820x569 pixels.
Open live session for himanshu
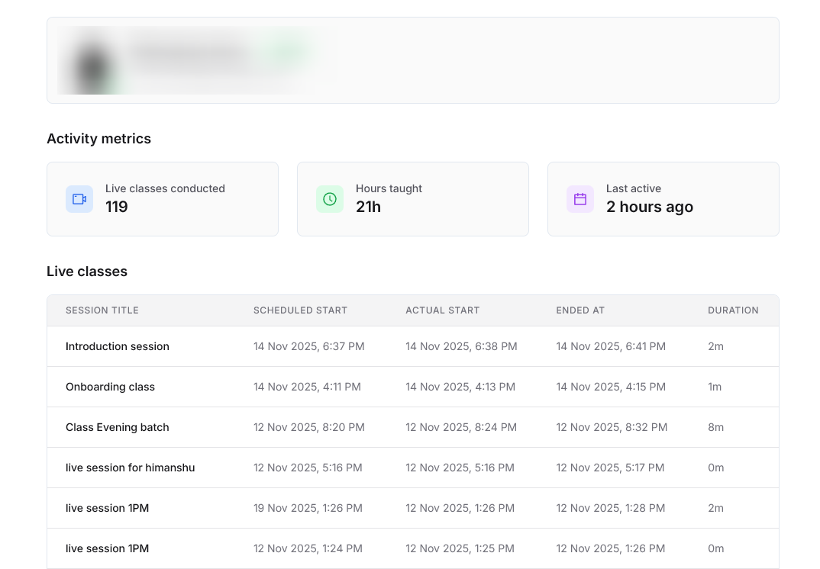pyautogui.click(x=130, y=468)
